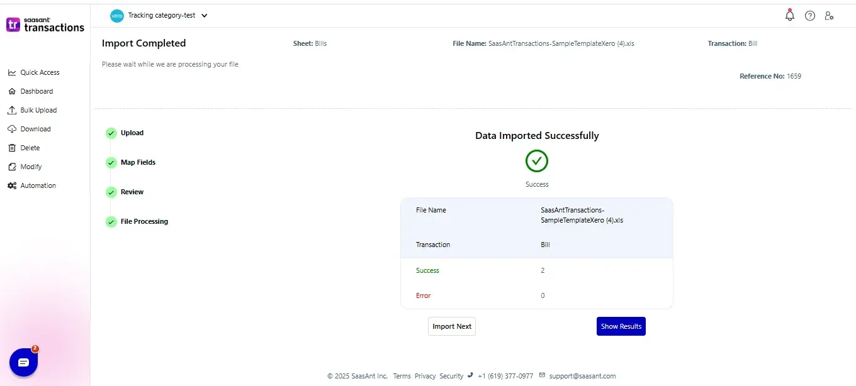
Task: Click the support@saasant.com email link
Action: click(582, 376)
